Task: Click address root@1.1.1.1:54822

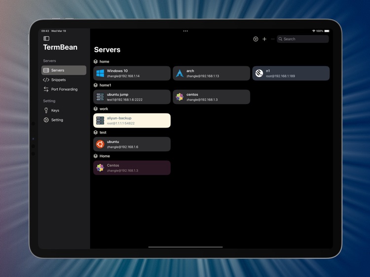Action: click(120, 123)
